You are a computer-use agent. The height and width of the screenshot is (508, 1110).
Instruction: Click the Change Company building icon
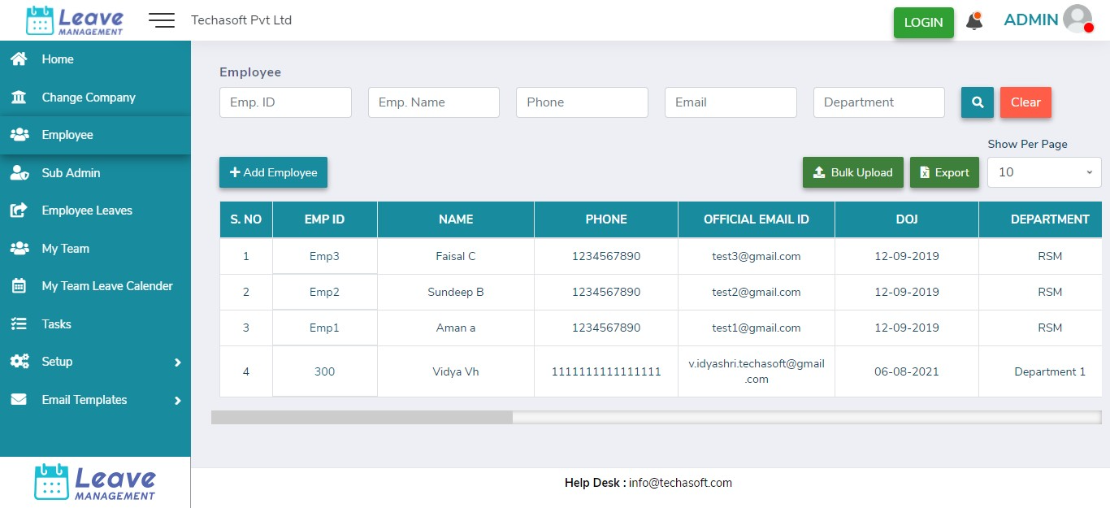(x=19, y=98)
